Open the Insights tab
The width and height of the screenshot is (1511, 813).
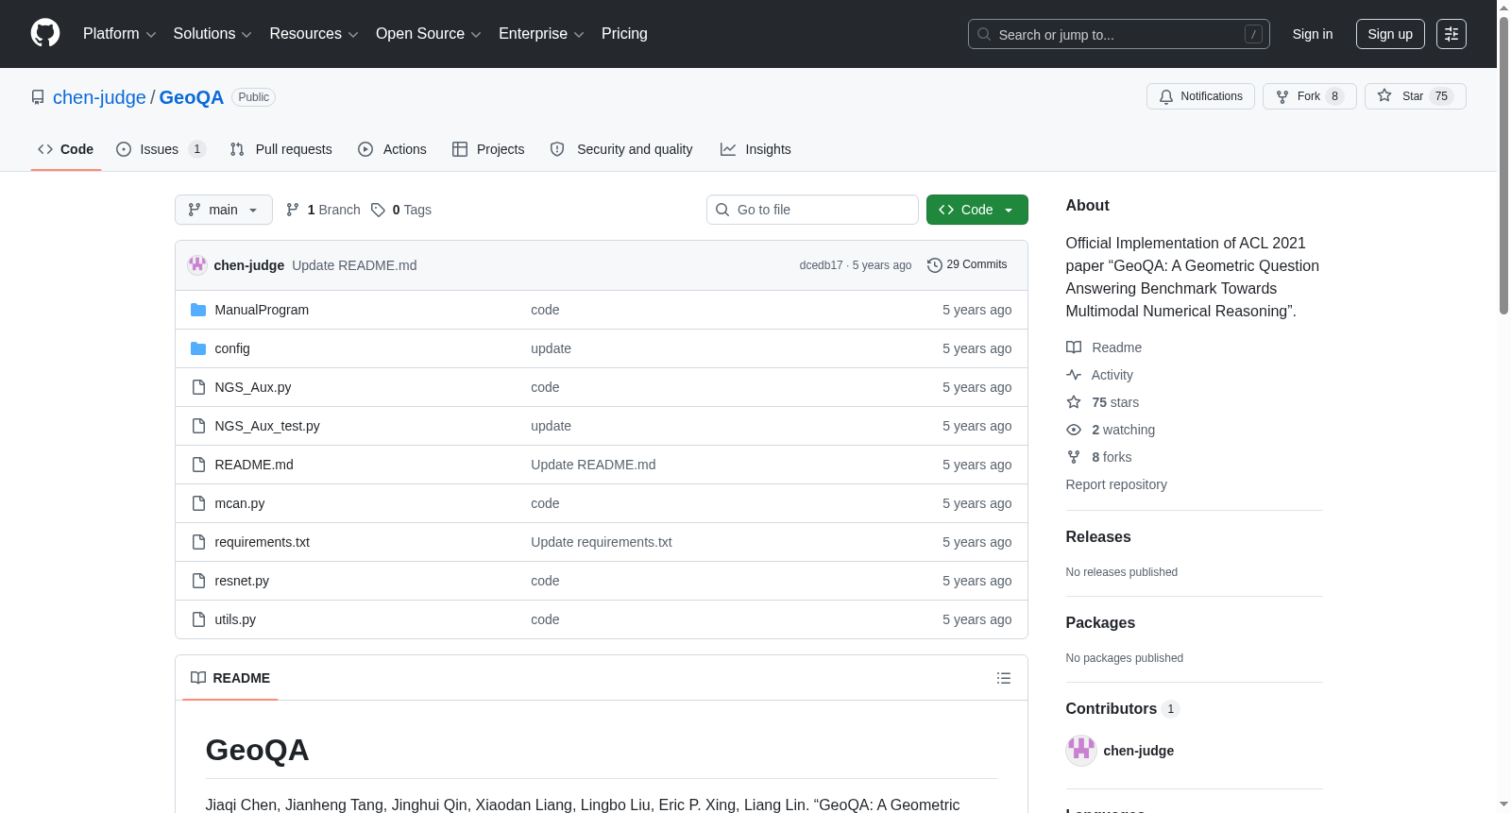(x=755, y=149)
